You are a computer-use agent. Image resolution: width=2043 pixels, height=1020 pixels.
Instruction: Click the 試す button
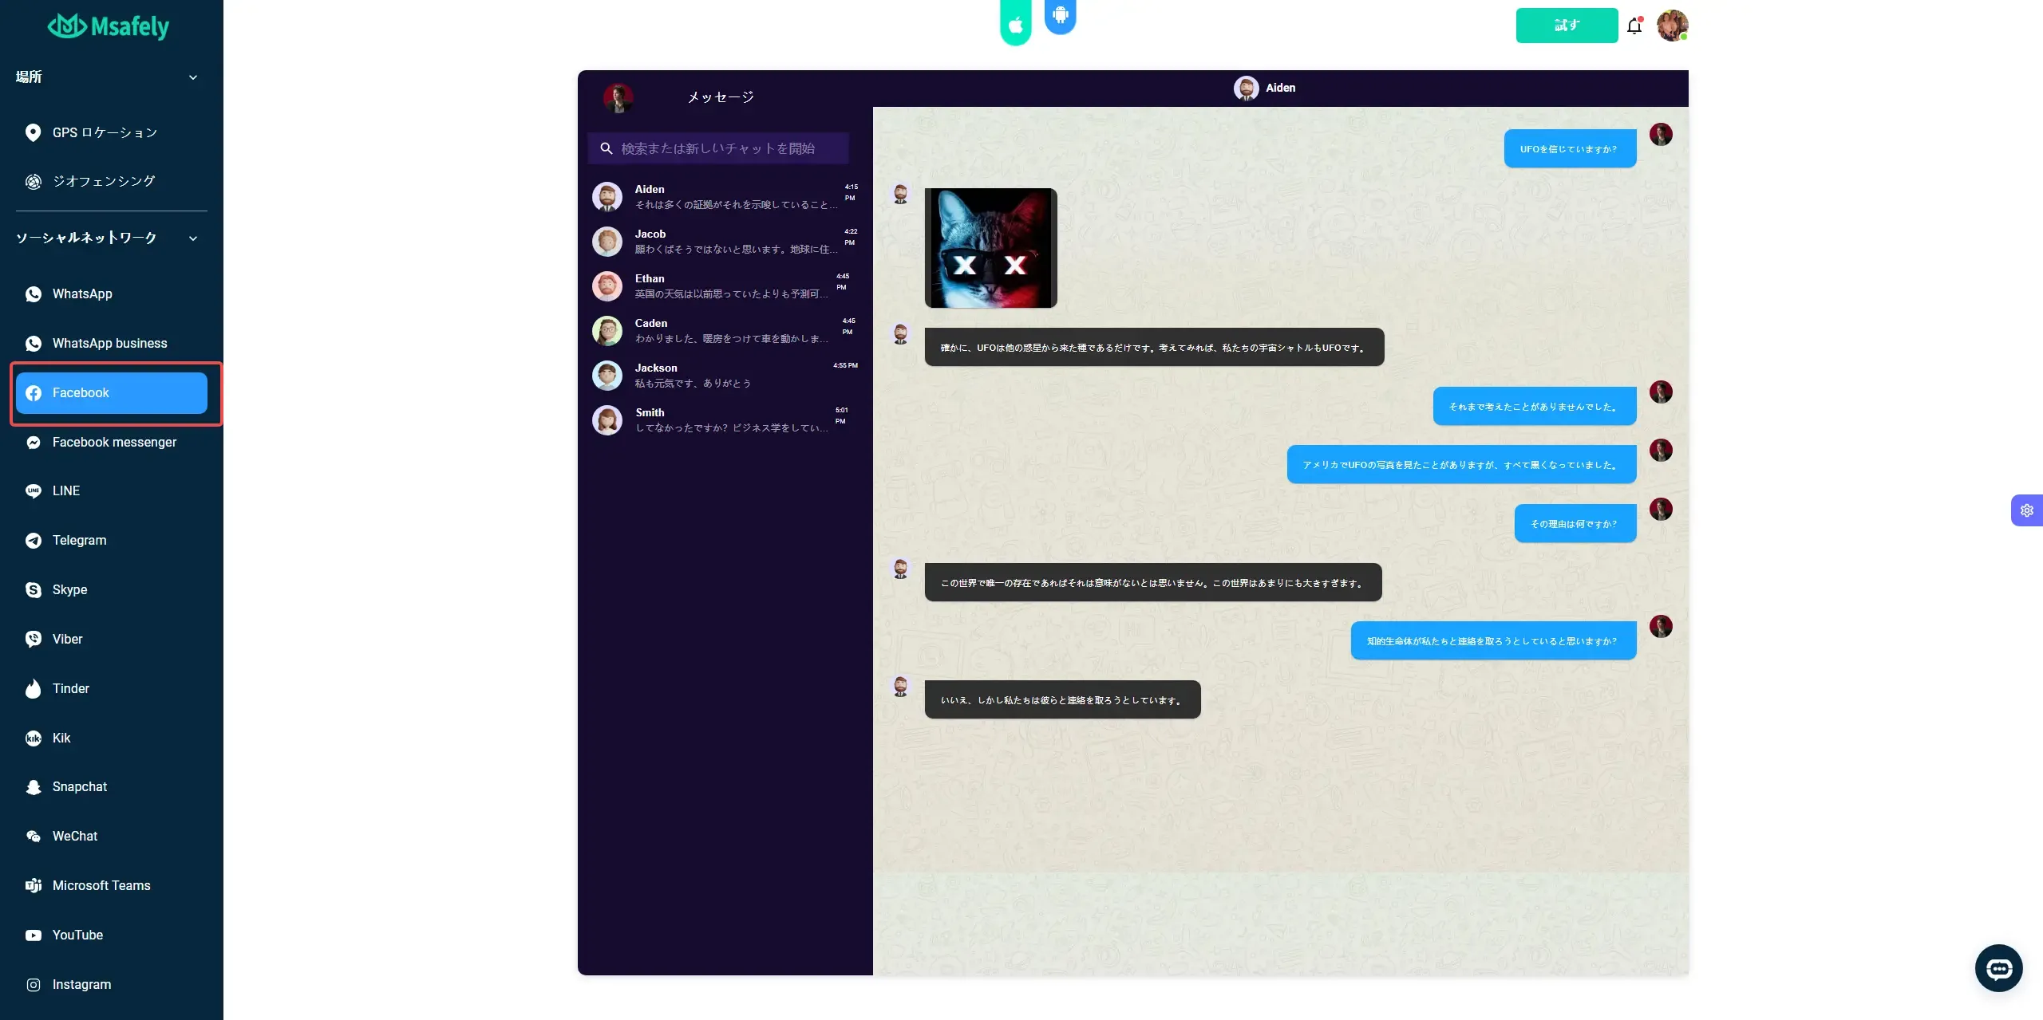[1567, 25]
